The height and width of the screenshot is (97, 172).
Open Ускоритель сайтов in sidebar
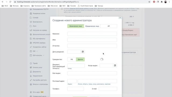coord(38,47)
